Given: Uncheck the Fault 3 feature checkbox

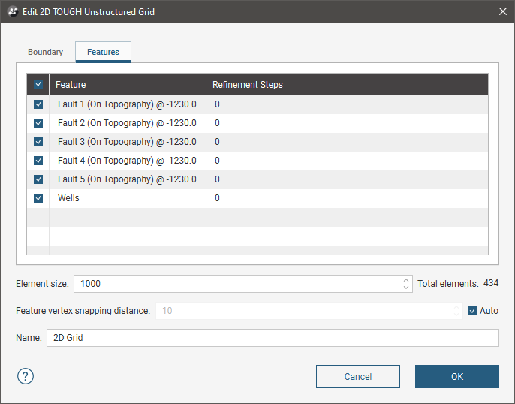Looking at the screenshot, I should pos(38,142).
